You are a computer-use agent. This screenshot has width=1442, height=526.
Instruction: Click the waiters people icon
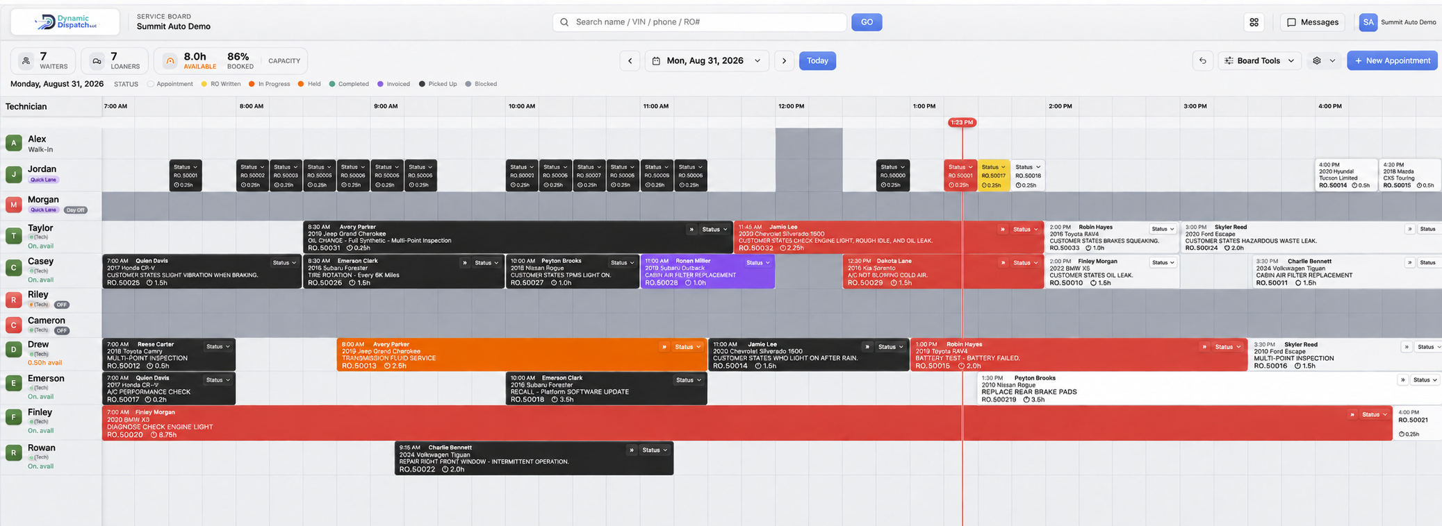click(x=26, y=61)
